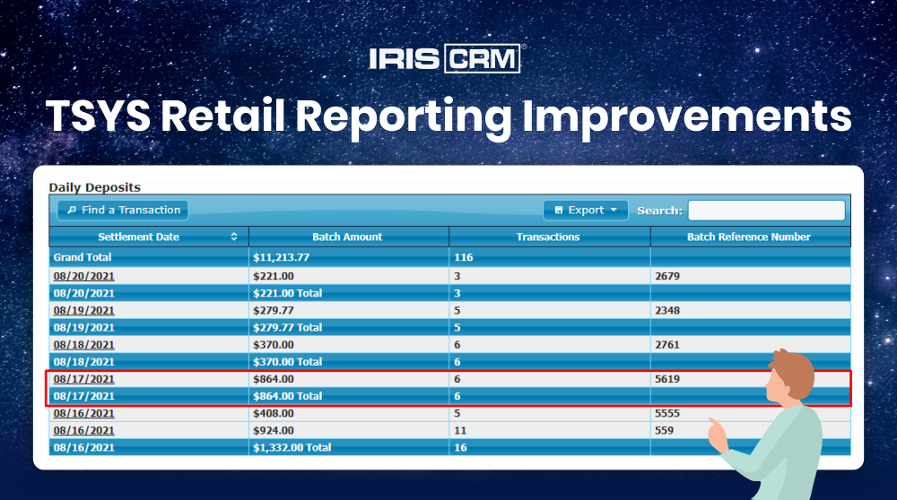The width and height of the screenshot is (897, 500).
Task: Toggle the Settlement Date sort arrows
Action: 234,237
